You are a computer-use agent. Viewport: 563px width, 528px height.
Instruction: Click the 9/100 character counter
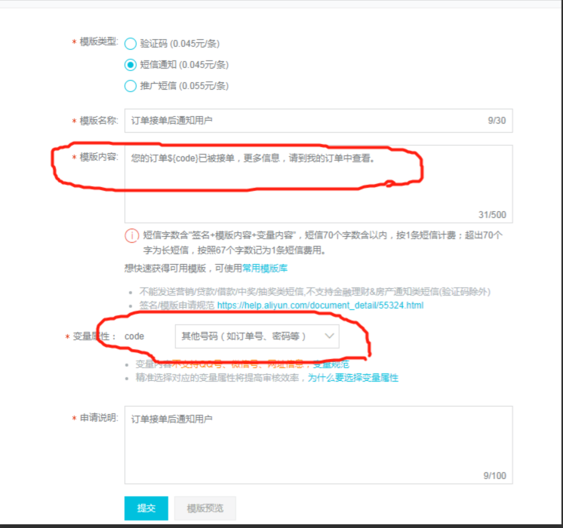tap(494, 475)
